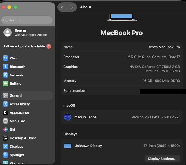Select the Siri icon
Viewport: 186px width, 165px height.
pos(6,129)
